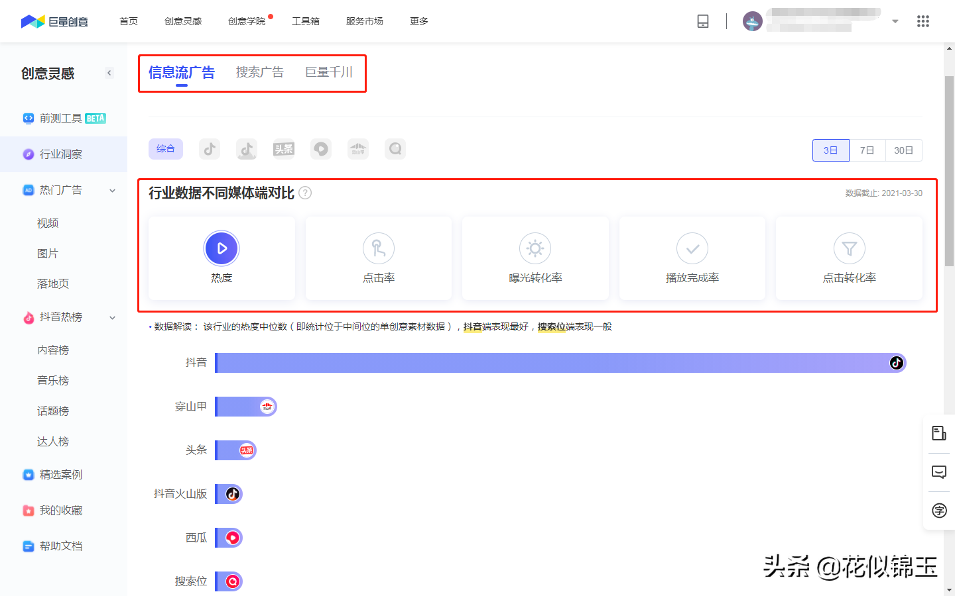Open 达人榜 in sidebar
This screenshot has width=955, height=596.
53,442
